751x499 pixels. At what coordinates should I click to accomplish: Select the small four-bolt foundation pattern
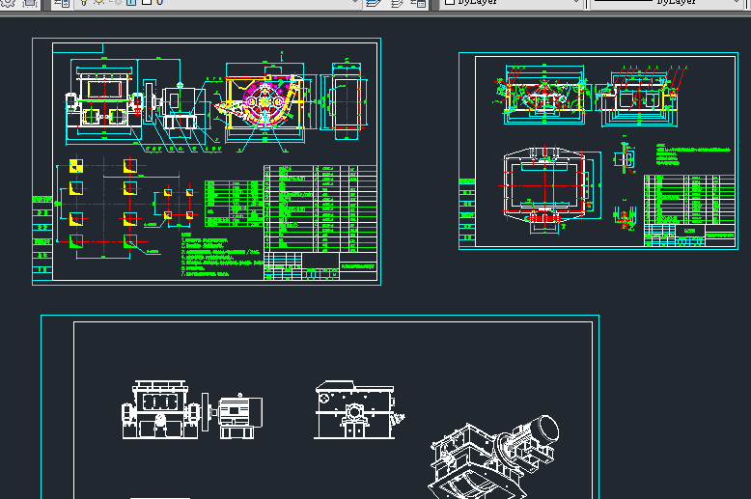click(x=179, y=205)
